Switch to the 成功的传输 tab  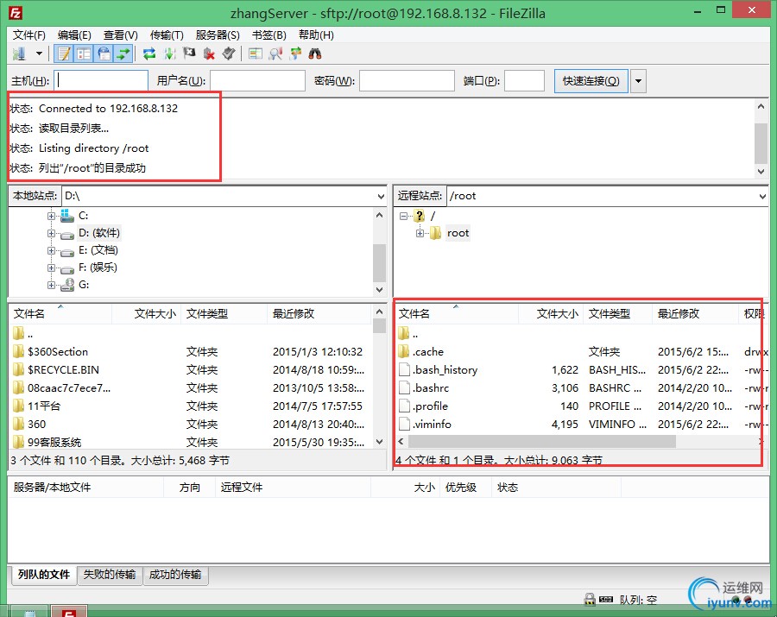(175, 575)
